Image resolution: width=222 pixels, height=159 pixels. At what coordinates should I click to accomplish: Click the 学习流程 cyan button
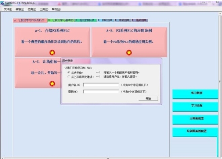click(195, 107)
